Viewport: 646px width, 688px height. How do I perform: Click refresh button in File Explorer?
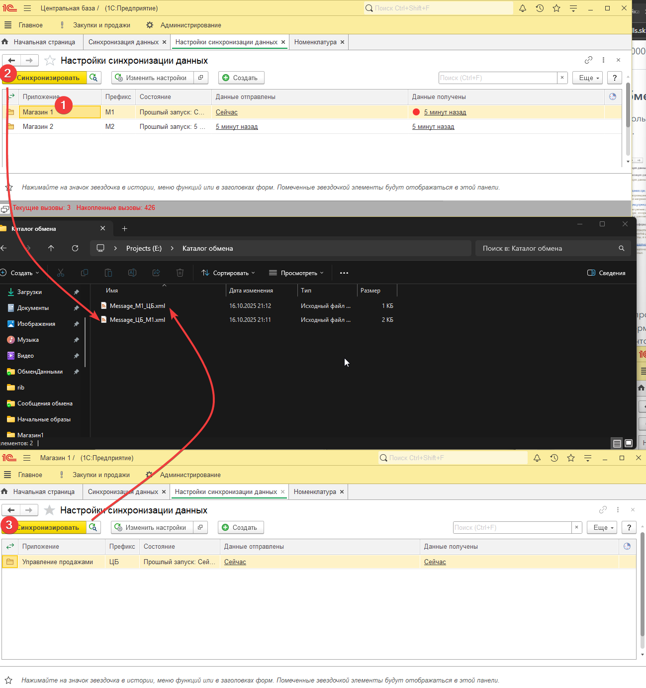tap(75, 248)
